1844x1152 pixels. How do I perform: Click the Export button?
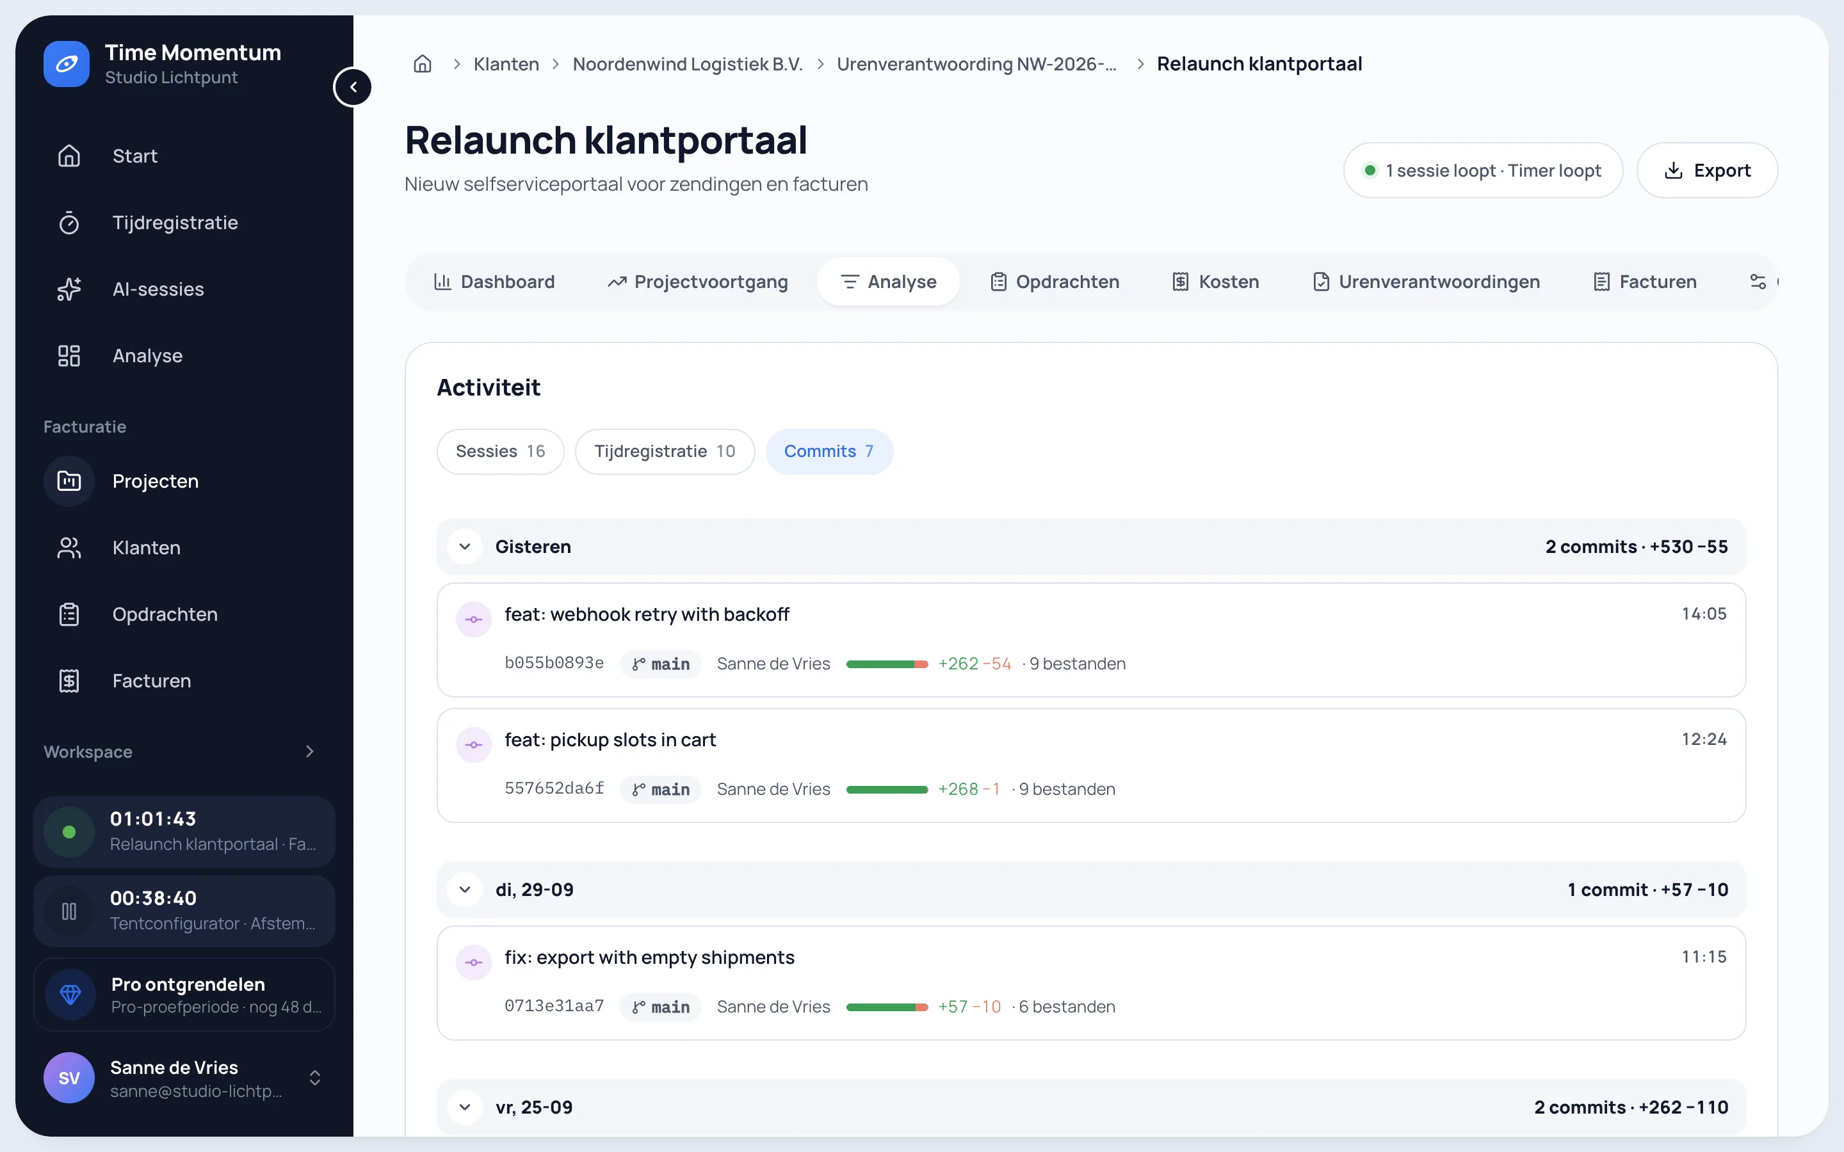click(1707, 171)
